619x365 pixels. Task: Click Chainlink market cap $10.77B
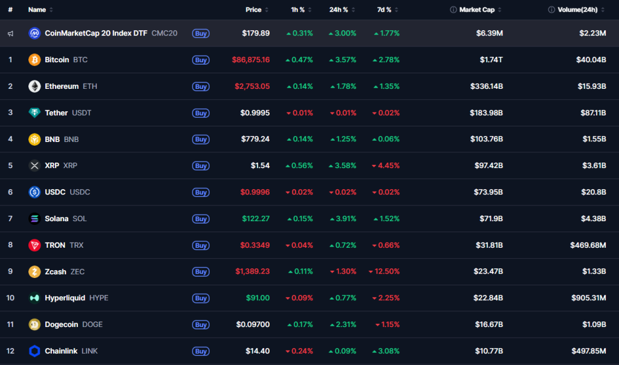coord(488,350)
